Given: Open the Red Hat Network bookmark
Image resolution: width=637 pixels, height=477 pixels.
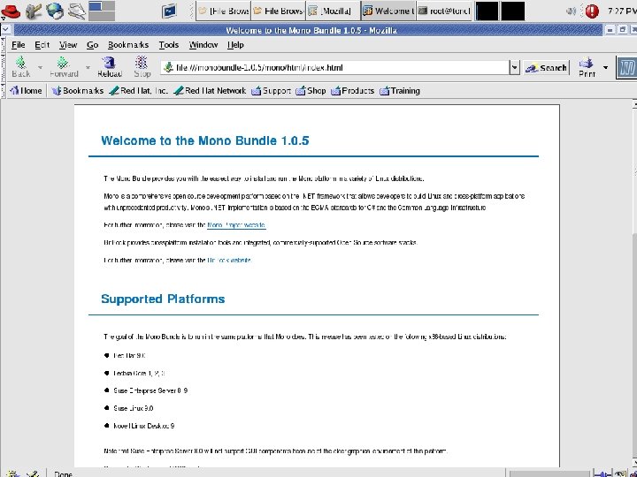Looking at the screenshot, I should point(210,91).
